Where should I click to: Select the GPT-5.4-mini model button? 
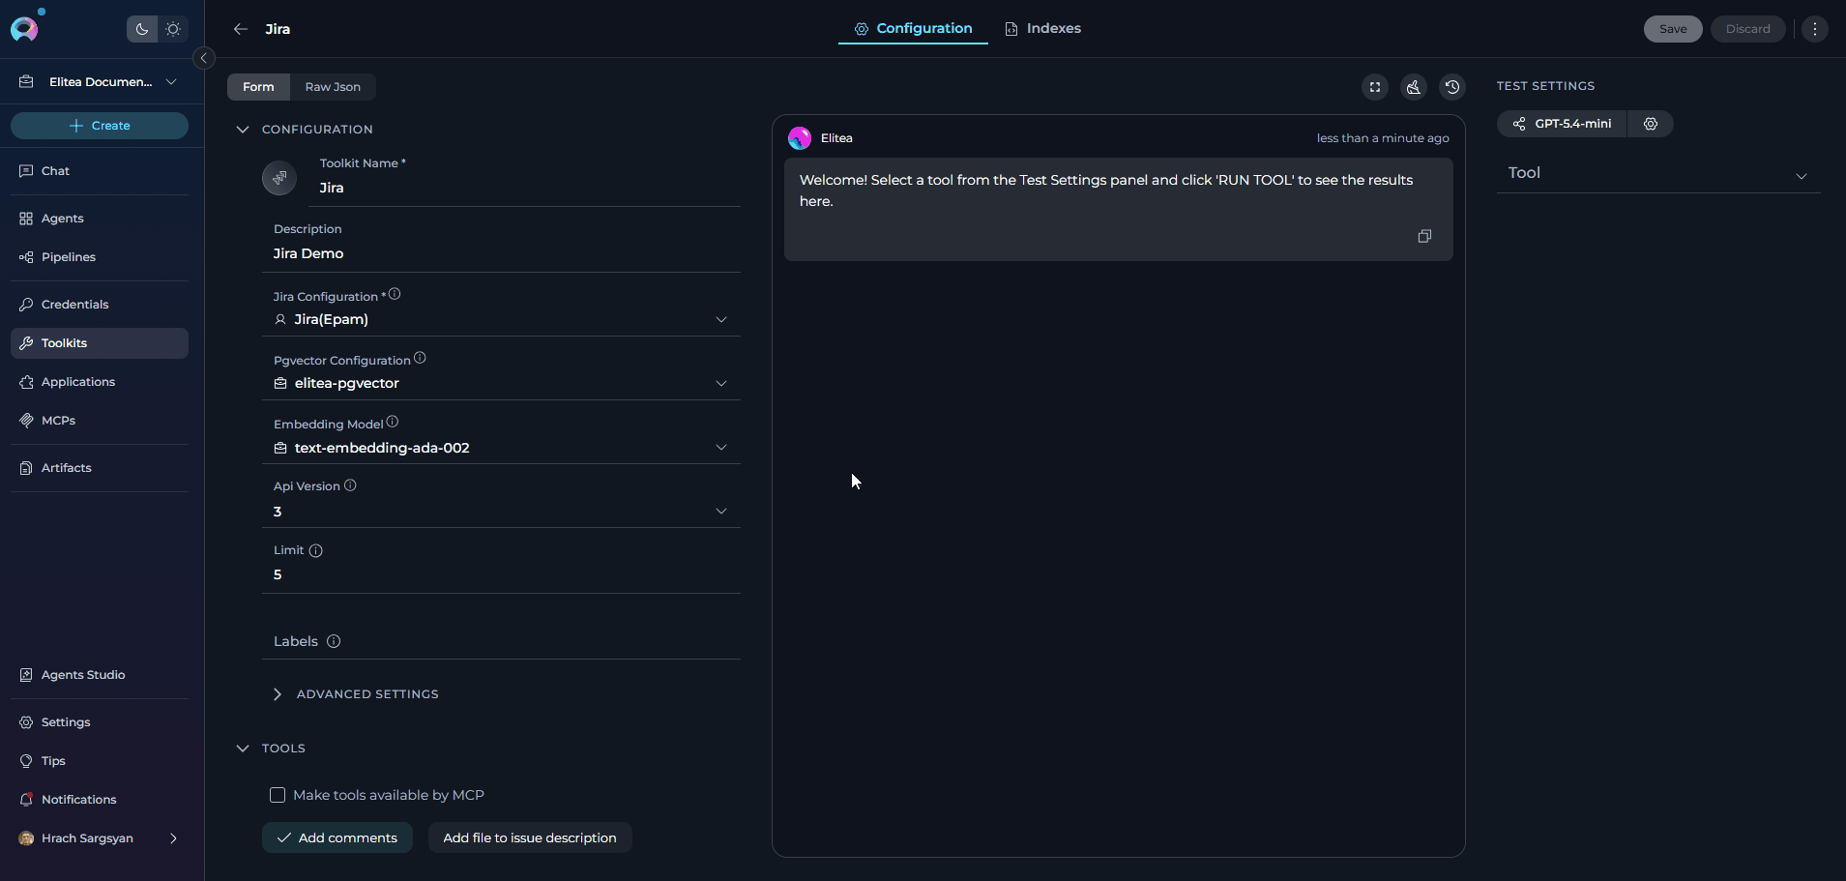(x=1562, y=124)
